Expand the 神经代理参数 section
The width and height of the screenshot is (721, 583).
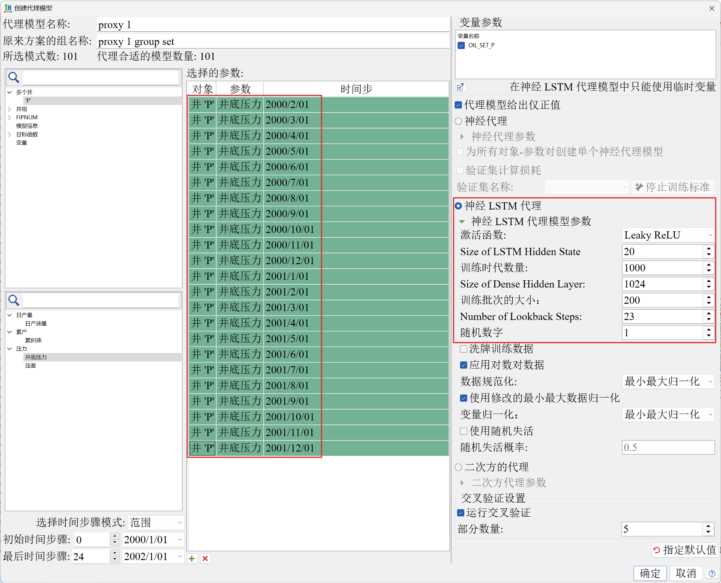pos(462,137)
